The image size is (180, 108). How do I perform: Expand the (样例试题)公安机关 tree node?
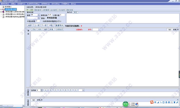(1, 12)
